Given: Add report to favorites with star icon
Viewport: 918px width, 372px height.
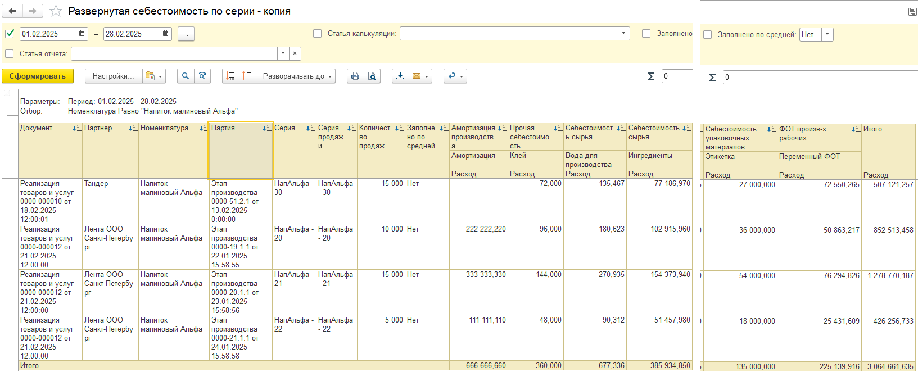Looking at the screenshot, I should [x=56, y=11].
